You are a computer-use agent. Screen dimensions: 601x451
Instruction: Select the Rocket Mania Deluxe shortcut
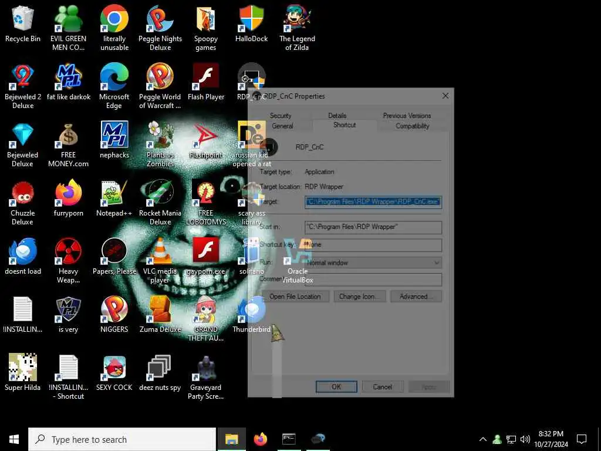[x=160, y=203]
